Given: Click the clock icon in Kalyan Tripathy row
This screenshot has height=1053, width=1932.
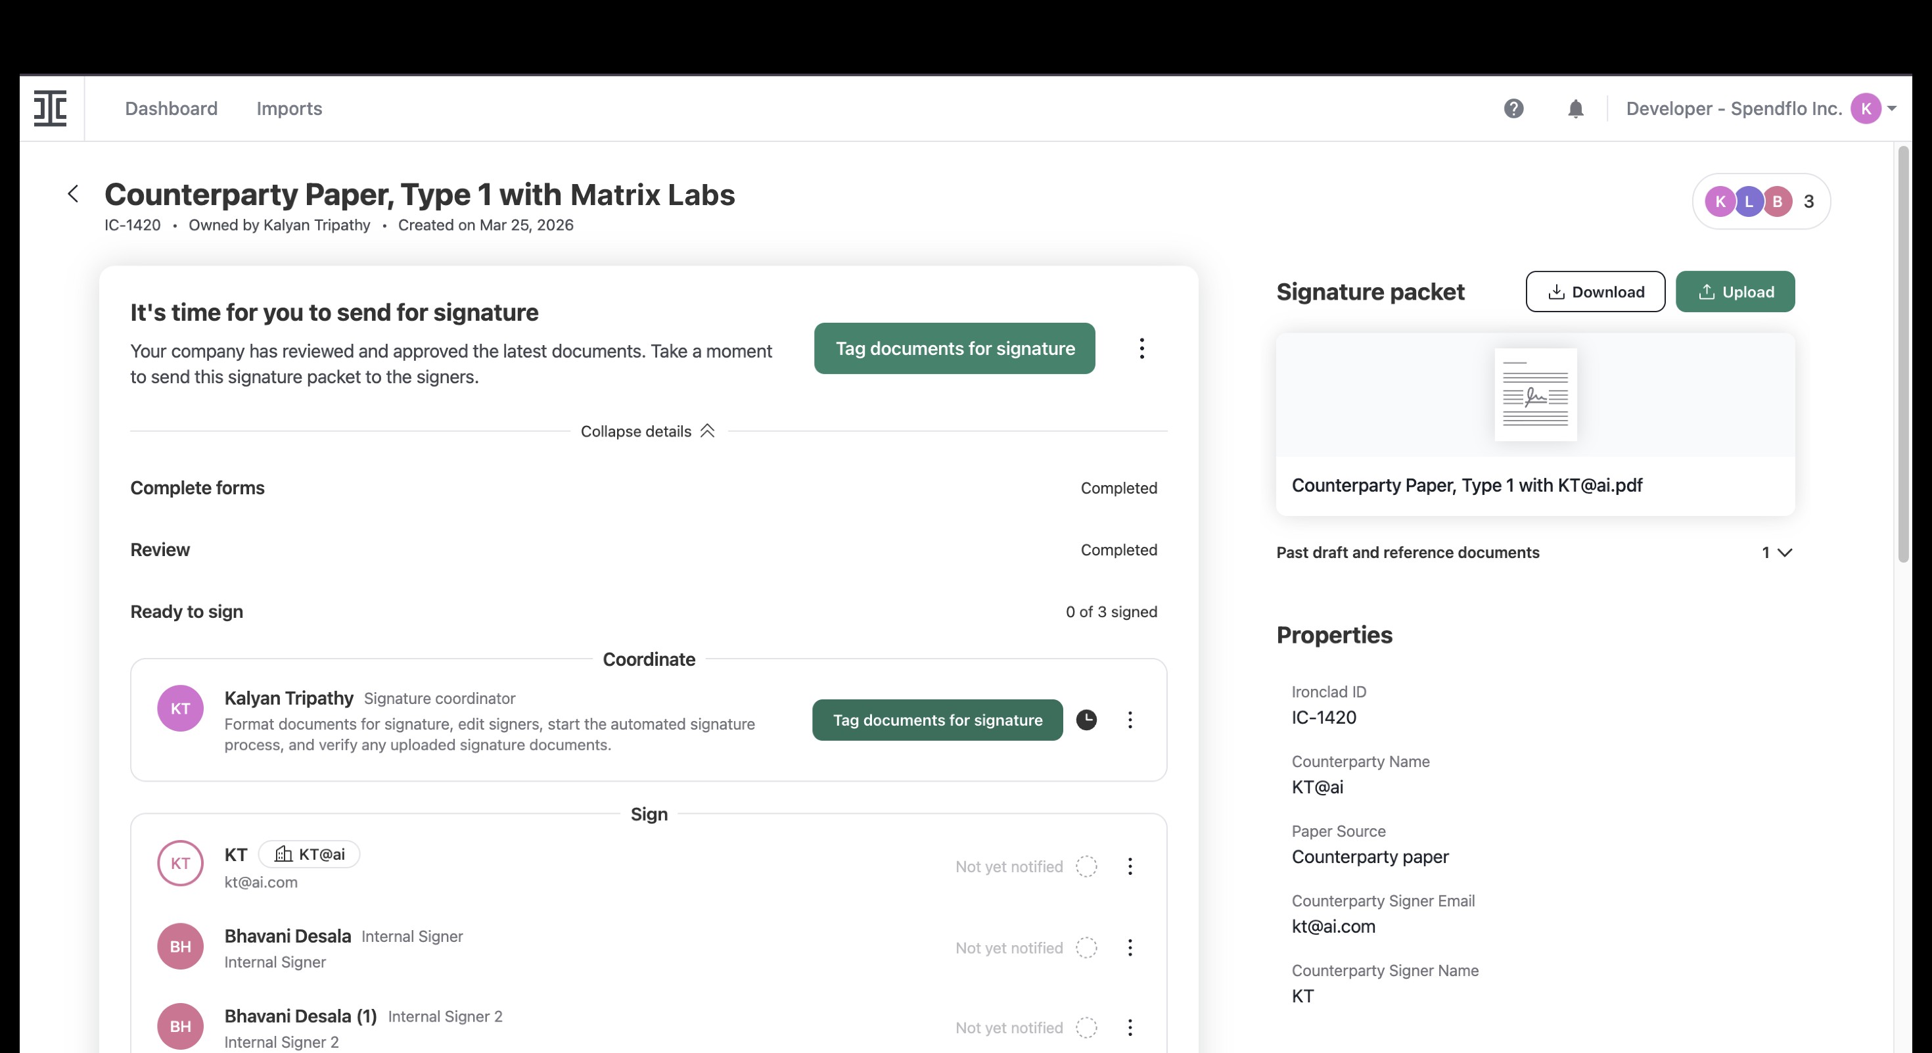Looking at the screenshot, I should 1086,720.
